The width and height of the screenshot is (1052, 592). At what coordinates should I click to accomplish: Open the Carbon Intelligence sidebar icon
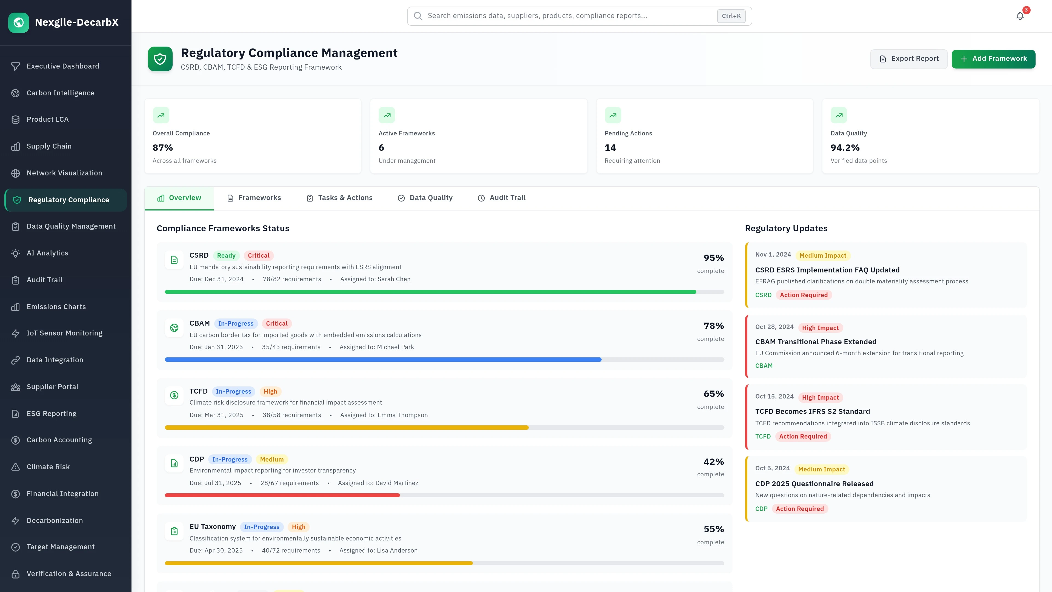tap(16, 93)
